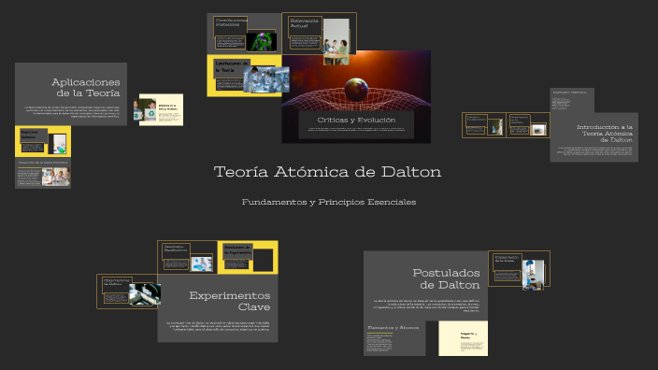This screenshot has width=658, height=370.
Task: Click the framed picture thumbnail in Importancia slide
Action: click(x=538, y=130)
